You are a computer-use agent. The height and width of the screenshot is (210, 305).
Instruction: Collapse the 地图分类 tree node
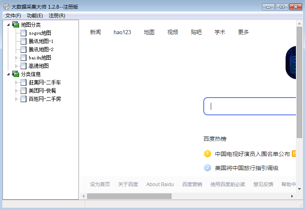click(x=8, y=25)
